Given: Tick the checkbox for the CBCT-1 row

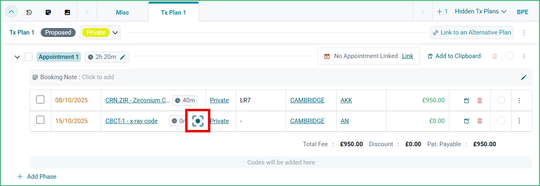Looking at the screenshot, I should (x=40, y=121).
